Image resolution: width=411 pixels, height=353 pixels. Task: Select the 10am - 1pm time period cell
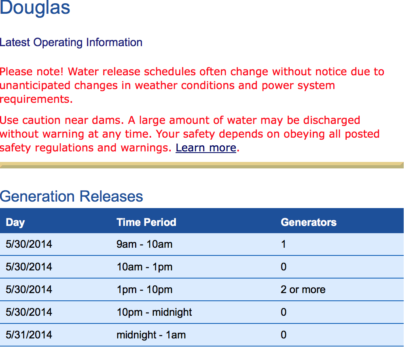(144, 267)
